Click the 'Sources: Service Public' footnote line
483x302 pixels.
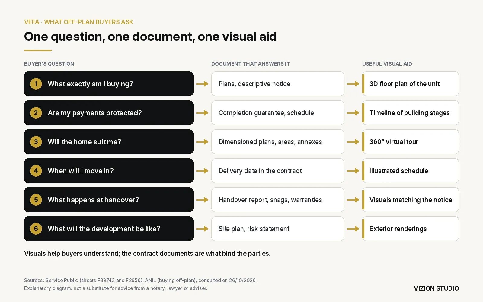pos(140,280)
